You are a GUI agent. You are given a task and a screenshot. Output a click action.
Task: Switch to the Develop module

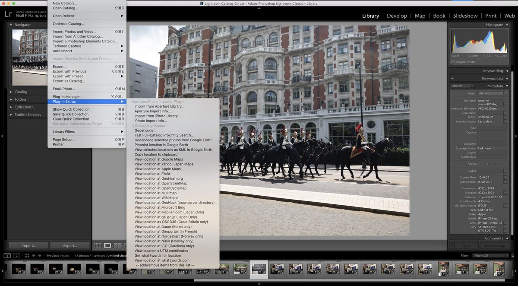pyautogui.click(x=397, y=16)
